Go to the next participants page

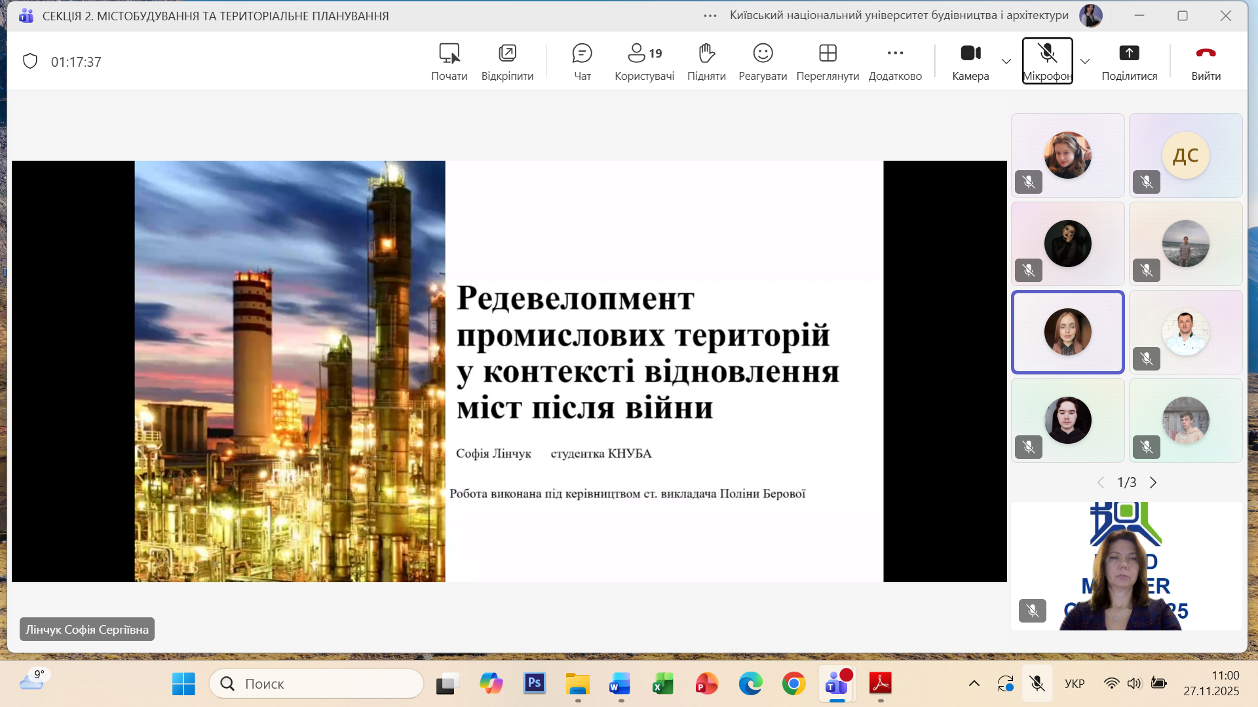point(1153,482)
